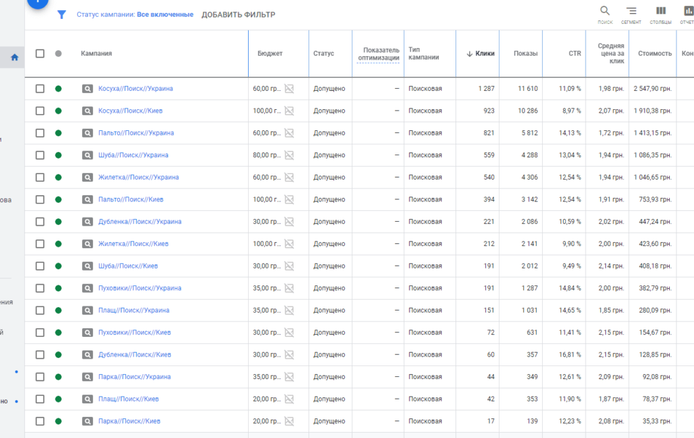Check the Косуха//Поиск//Украина row checkbox

(x=40, y=89)
